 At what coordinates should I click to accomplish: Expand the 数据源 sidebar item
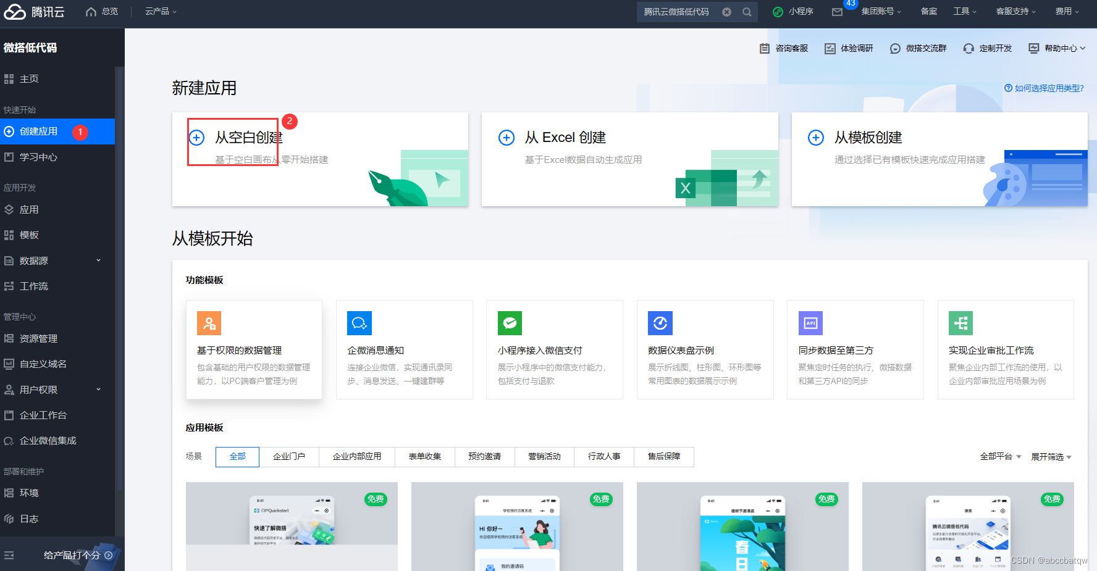(98, 260)
